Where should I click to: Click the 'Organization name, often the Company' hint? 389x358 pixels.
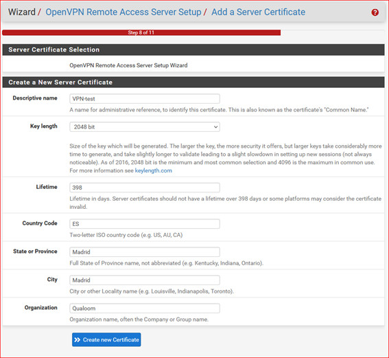(x=139, y=320)
